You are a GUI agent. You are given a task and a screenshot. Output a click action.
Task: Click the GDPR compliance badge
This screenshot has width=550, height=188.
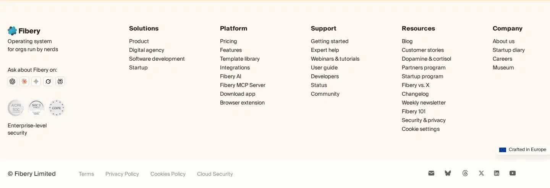coord(57,108)
